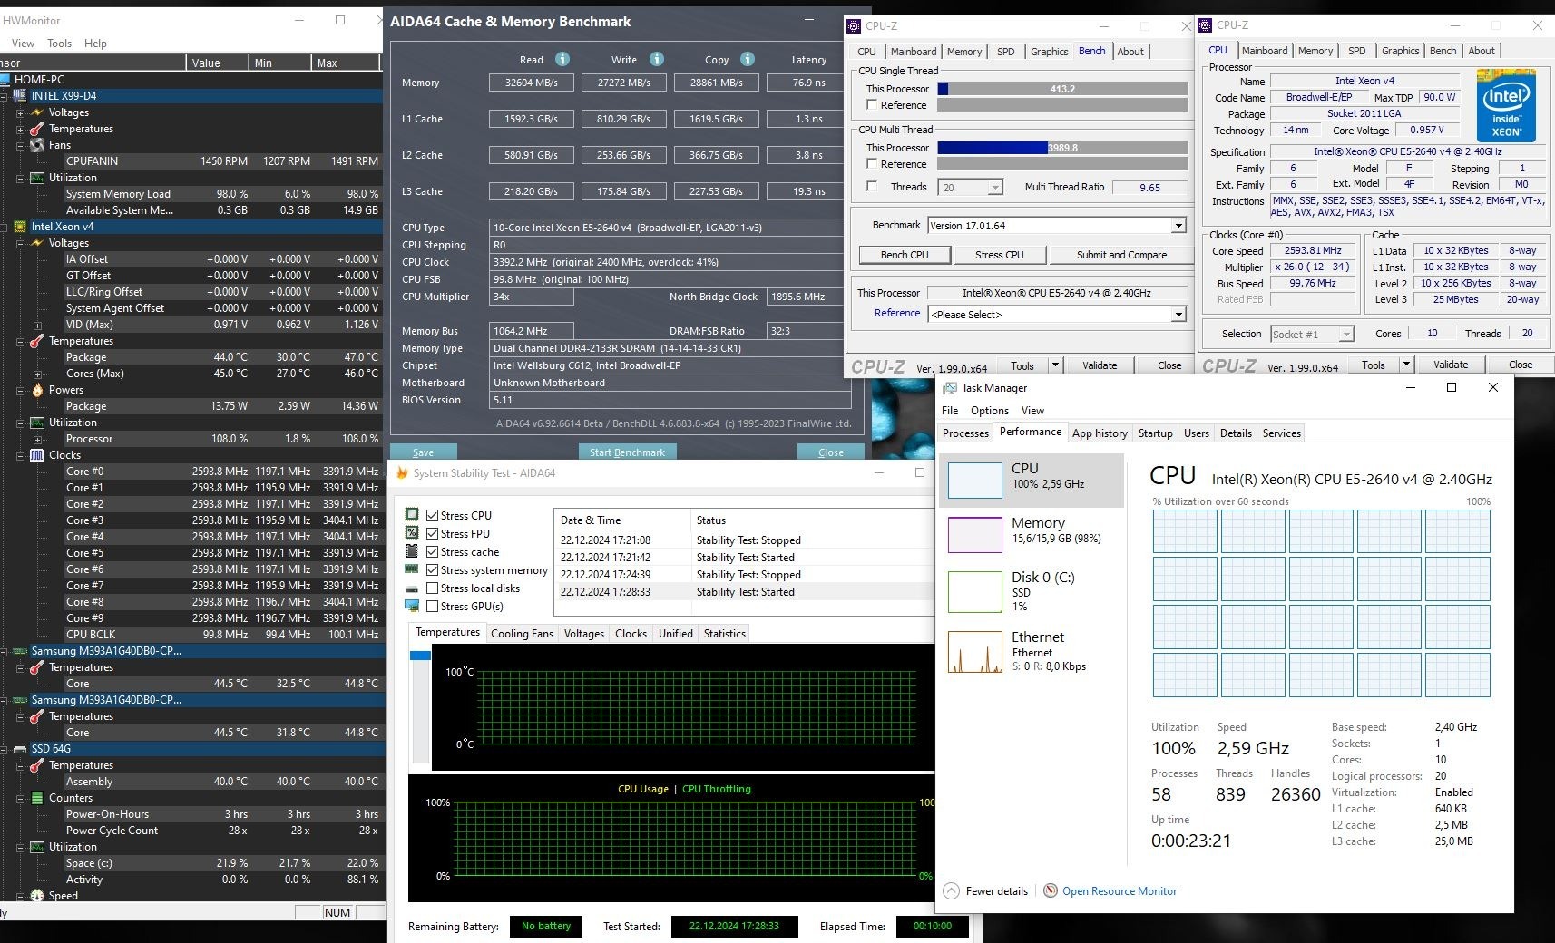The image size is (1555, 943).
Task: Switch to the Cooling Fans tab in AIDA64
Action: 522,634
